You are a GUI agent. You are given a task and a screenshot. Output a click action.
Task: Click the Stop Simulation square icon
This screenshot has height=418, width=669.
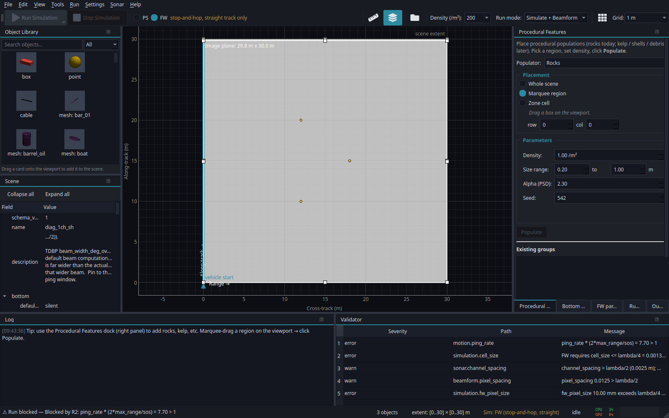coord(77,18)
